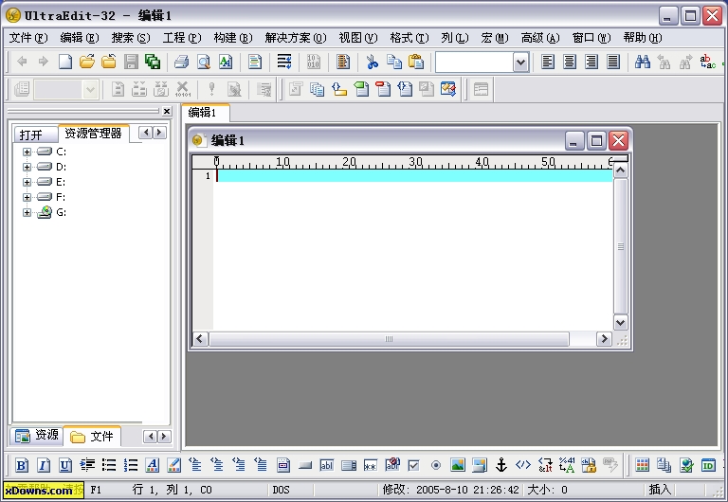Select the 编辑1 document tab
This screenshot has width=728, height=502.
coord(203,113)
